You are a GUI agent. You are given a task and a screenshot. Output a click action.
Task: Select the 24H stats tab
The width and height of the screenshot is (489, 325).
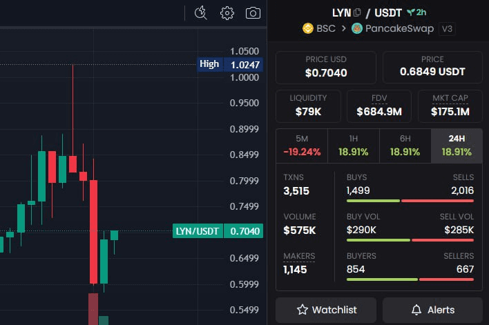[x=457, y=146]
